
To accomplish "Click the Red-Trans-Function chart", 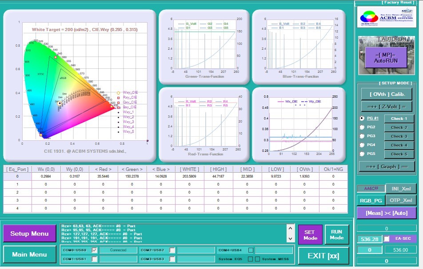I will [204, 125].
